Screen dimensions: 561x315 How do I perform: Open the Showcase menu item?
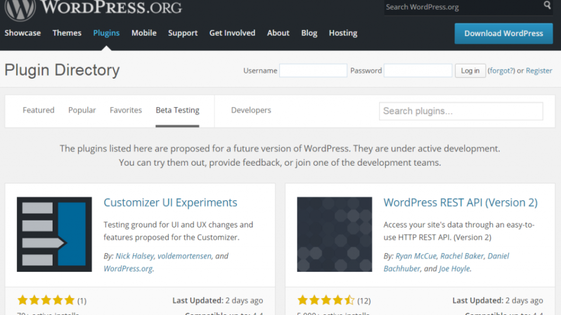(x=23, y=33)
